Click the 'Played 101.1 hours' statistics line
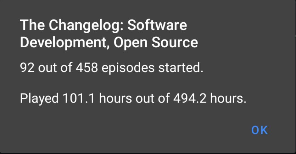 (x=133, y=98)
